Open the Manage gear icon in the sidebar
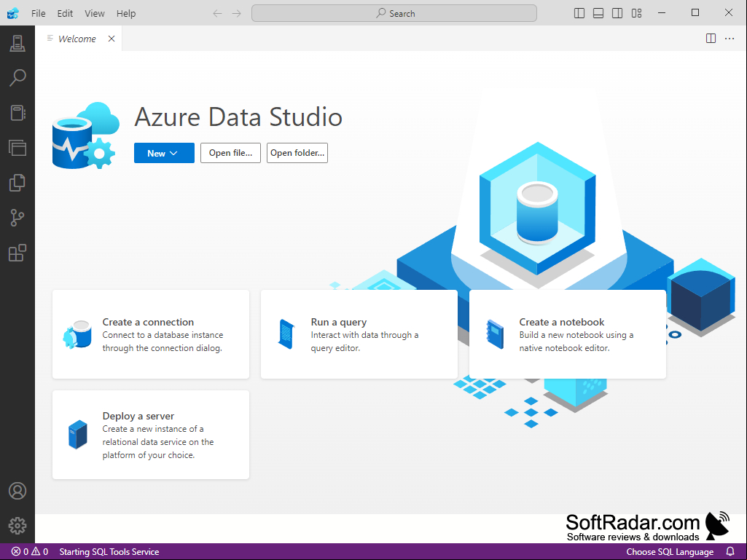This screenshot has width=747, height=560. [17, 526]
